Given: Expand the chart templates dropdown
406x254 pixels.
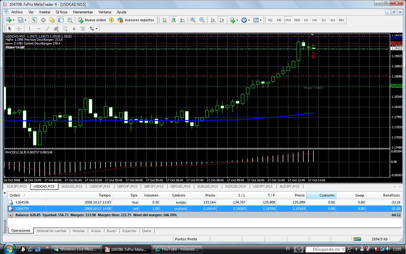Looking at the screenshot, I should (x=261, y=20).
